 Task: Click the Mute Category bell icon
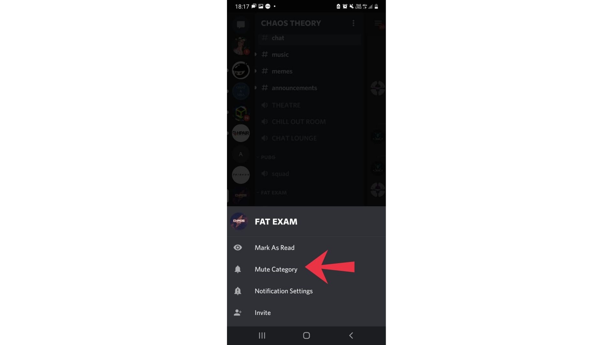point(238,269)
